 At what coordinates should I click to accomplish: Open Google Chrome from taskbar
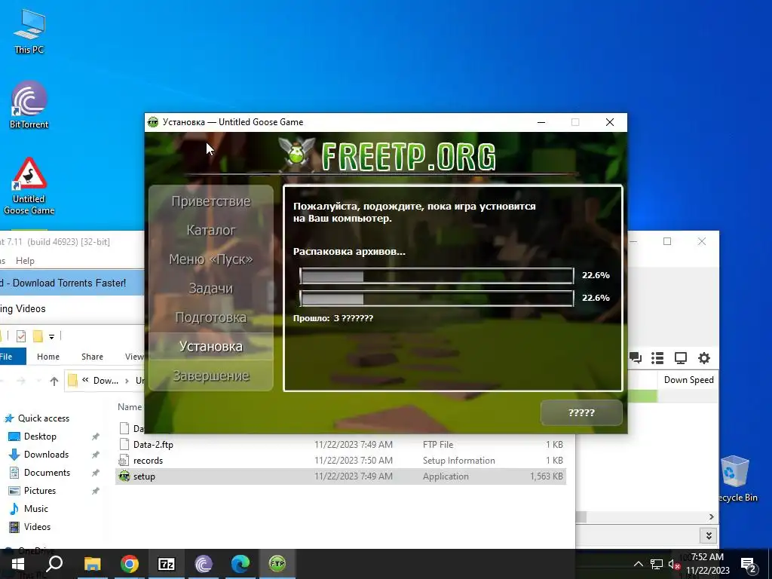click(x=130, y=564)
